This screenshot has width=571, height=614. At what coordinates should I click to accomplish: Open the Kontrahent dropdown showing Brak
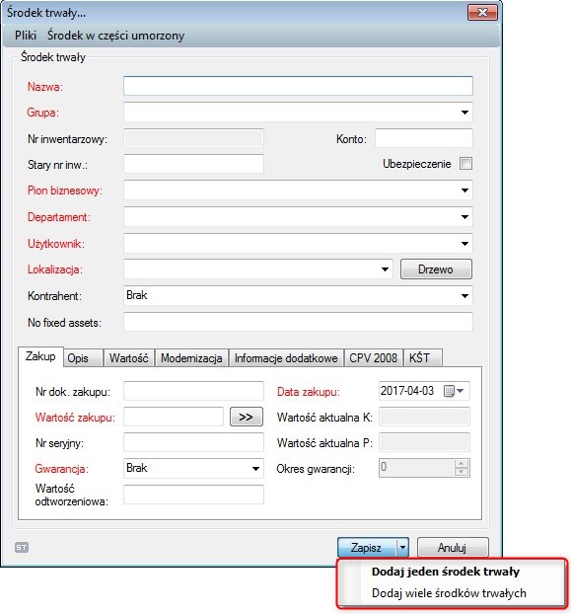click(x=464, y=295)
